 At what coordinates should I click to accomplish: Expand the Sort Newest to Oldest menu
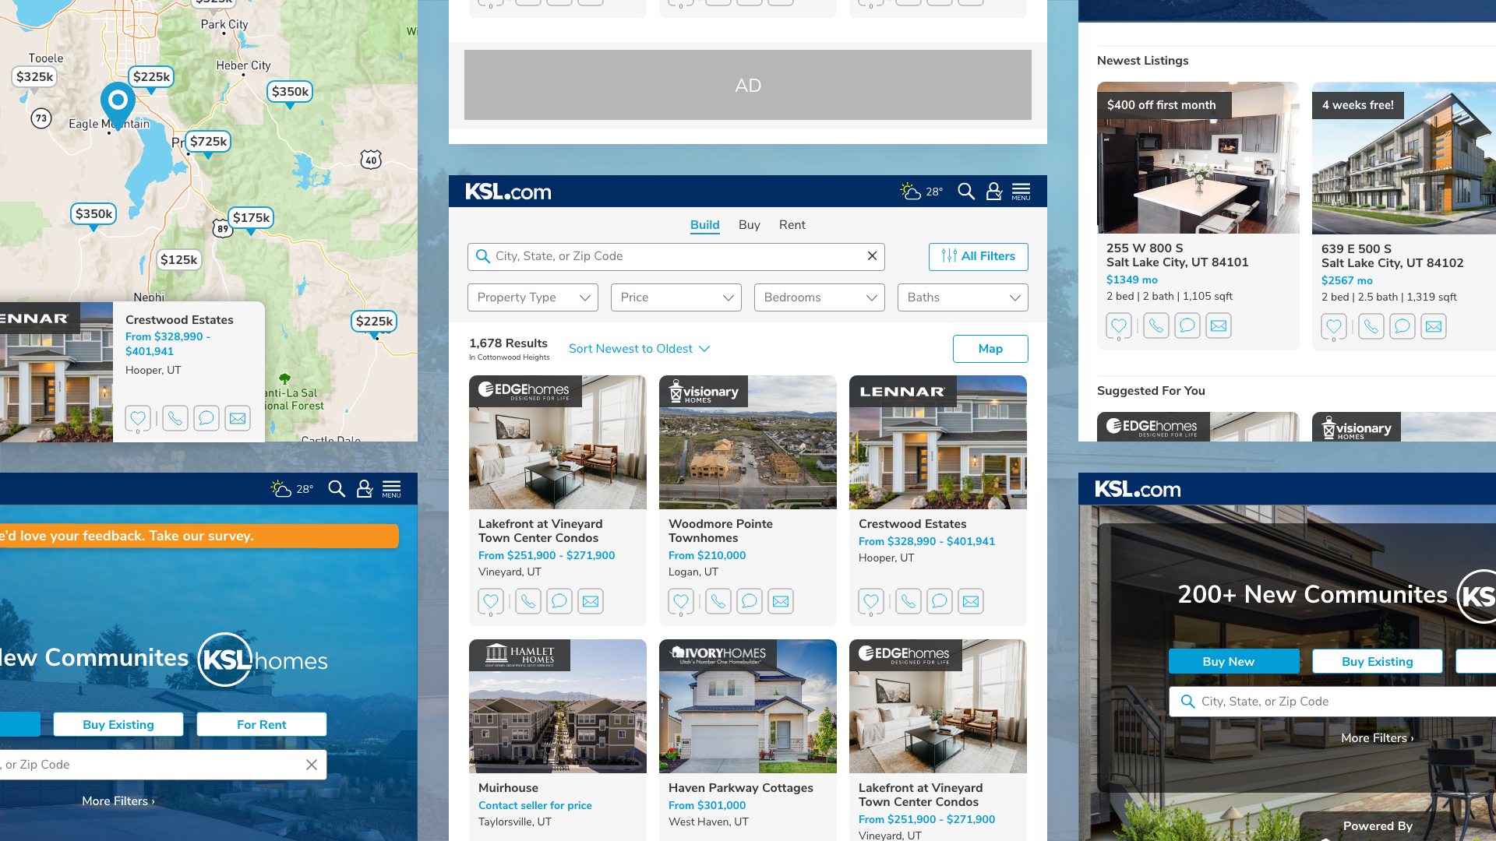click(x=639, y=349)
